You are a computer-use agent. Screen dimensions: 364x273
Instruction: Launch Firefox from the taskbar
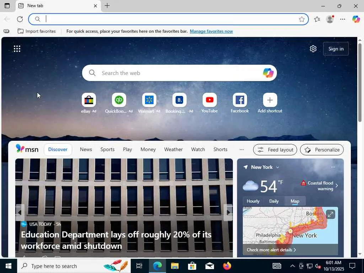(x=227, y=266)
